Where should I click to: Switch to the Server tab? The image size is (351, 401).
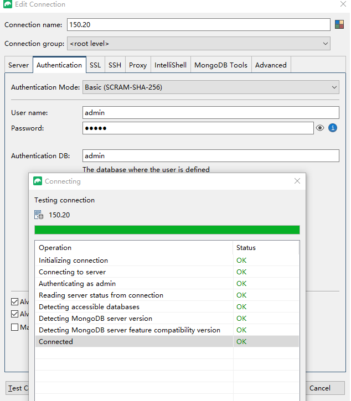(x=18, y=65)
